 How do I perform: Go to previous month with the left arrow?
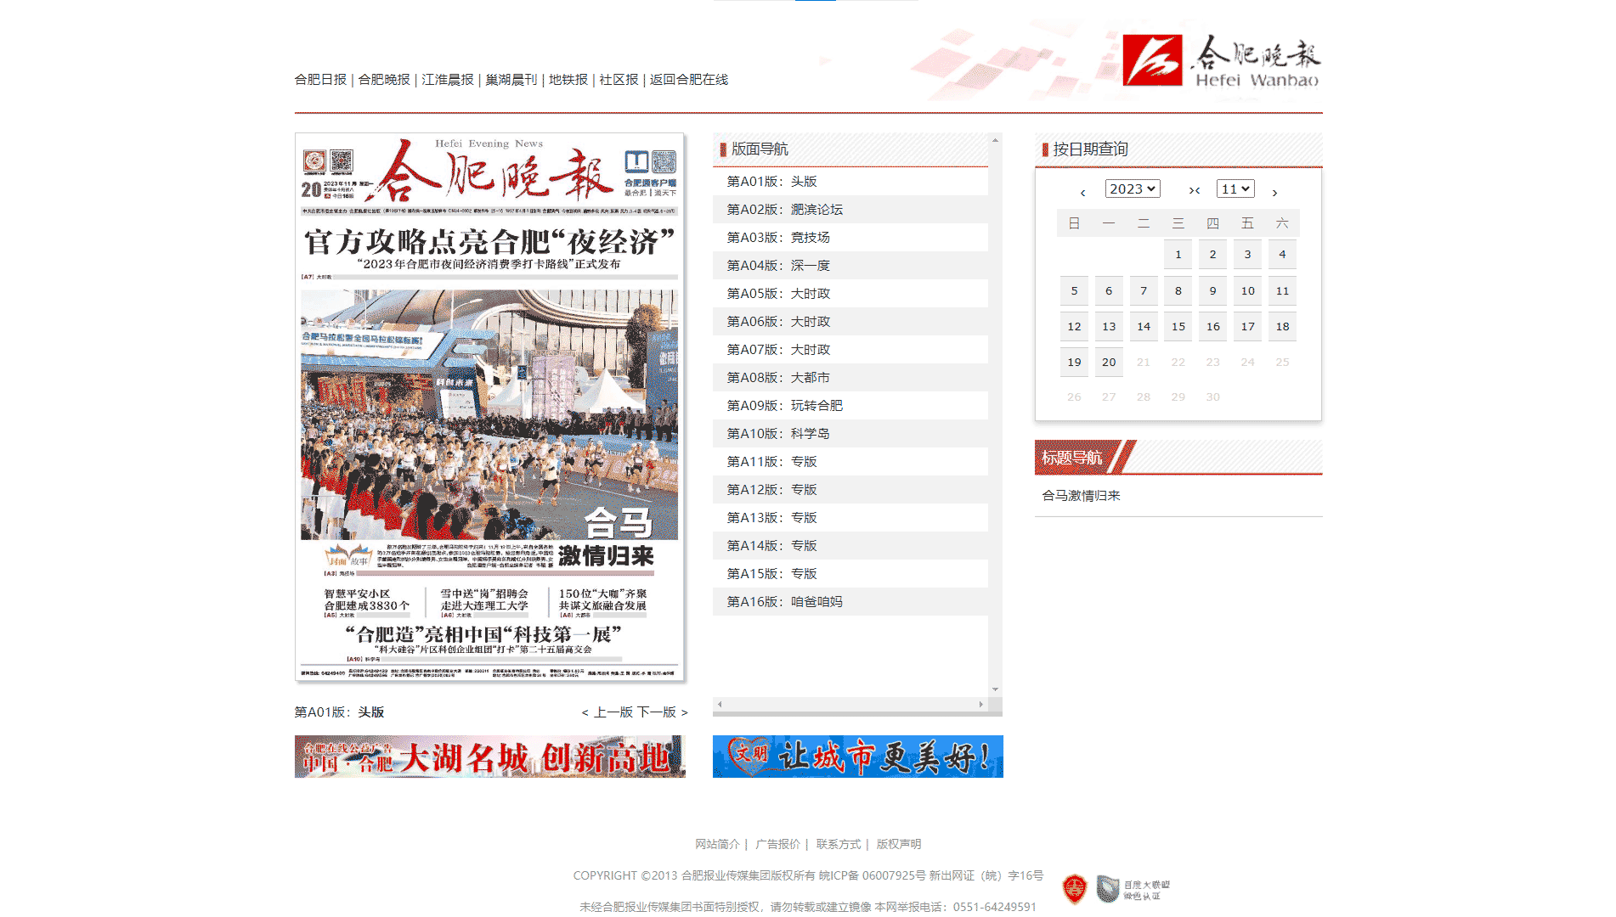pyautogui.click(x=1083, y=193)
